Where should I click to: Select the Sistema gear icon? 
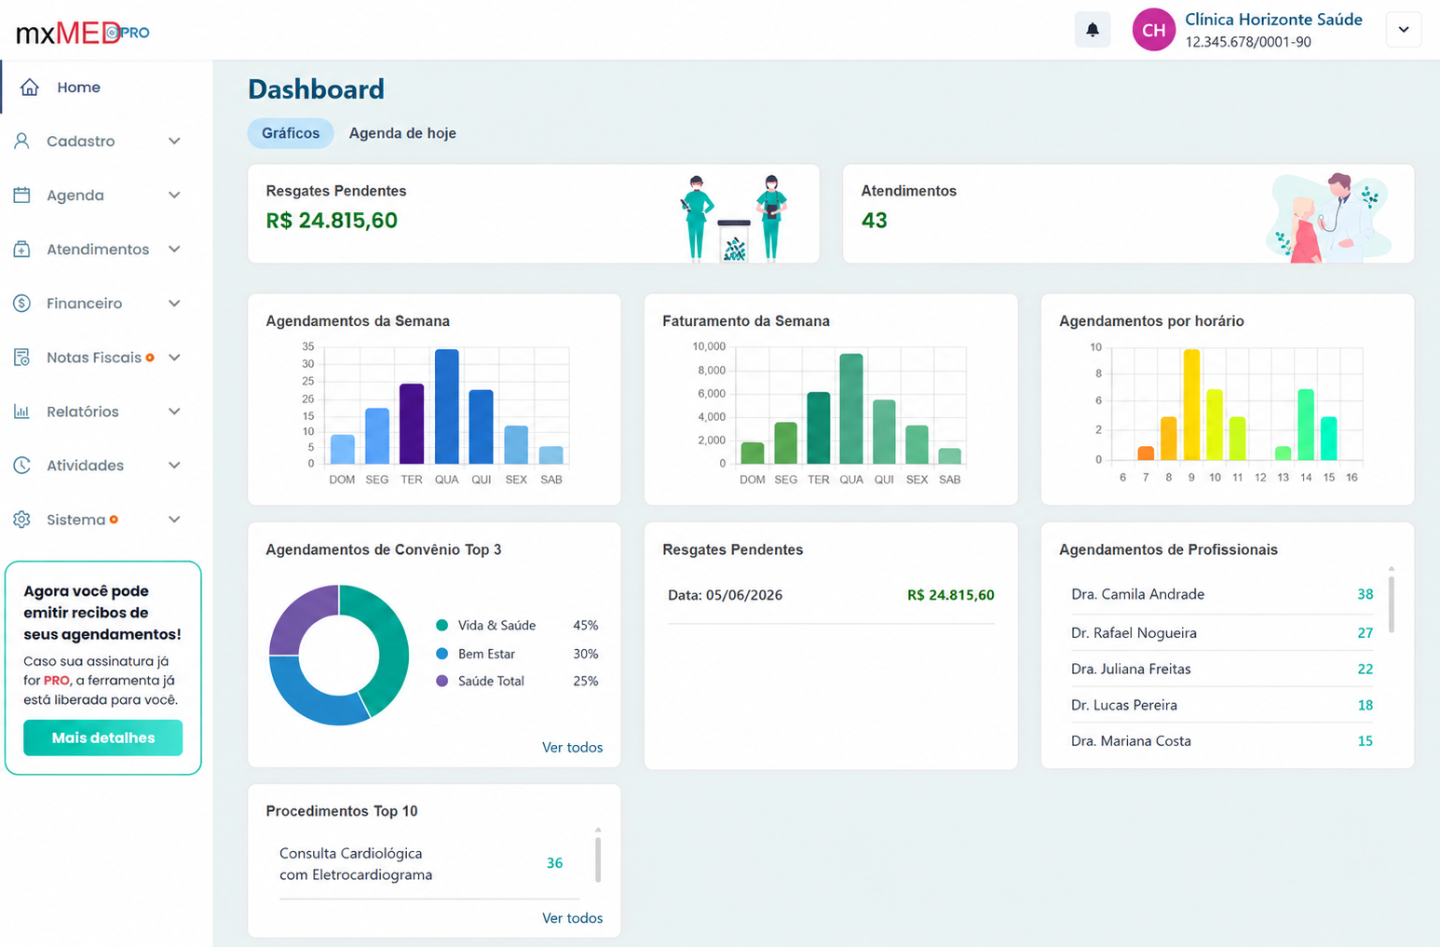[x=22, y=520]
